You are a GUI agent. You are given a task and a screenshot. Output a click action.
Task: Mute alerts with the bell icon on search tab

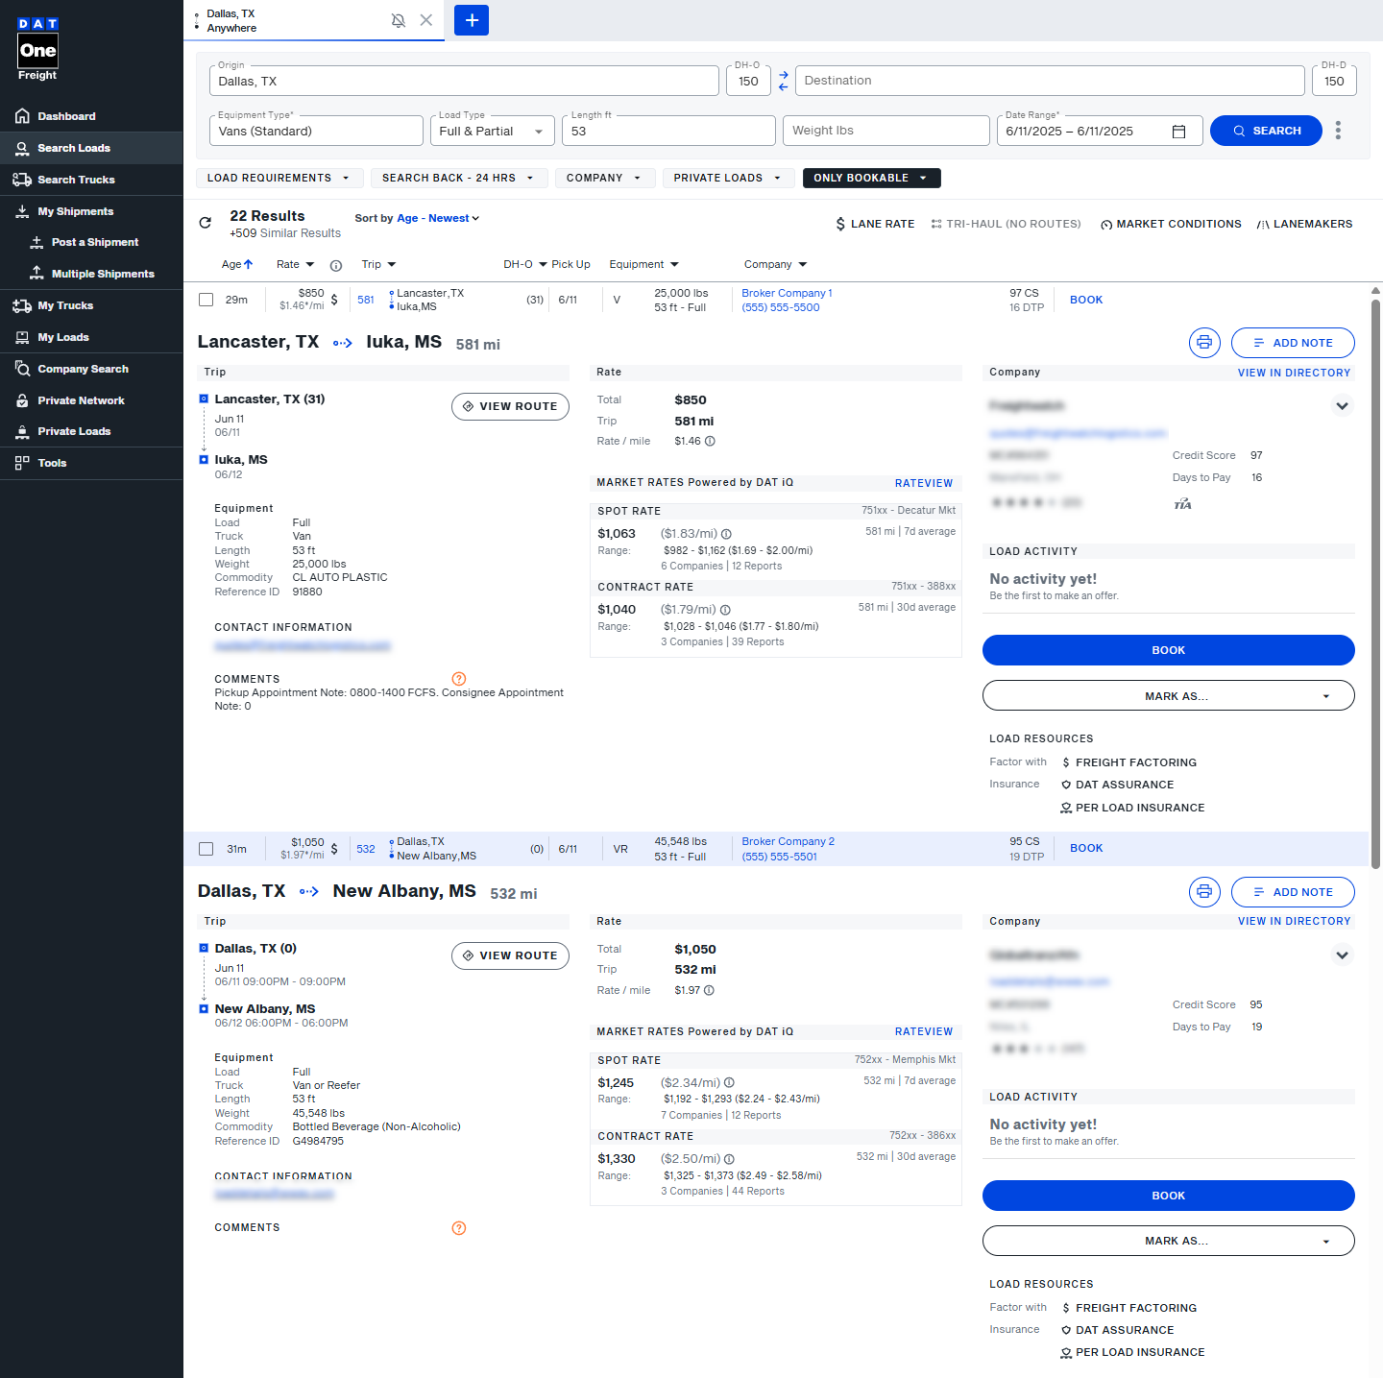coord(399,20)
